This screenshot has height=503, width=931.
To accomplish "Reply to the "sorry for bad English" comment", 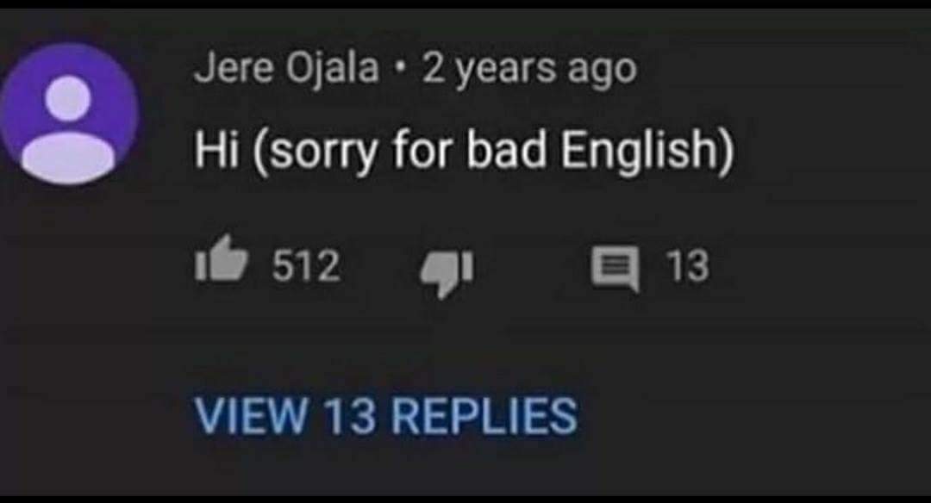I will point(615,270).
